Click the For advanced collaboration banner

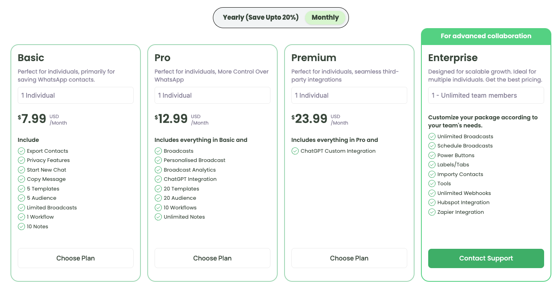pyautogui.click(x=486, y=36)
